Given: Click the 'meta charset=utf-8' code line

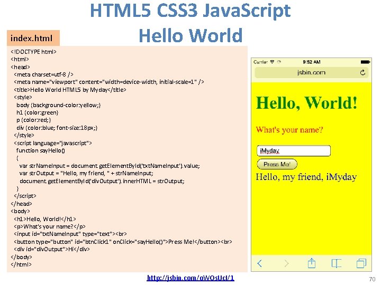Looking at the screenshot, I should pos(43,74).
